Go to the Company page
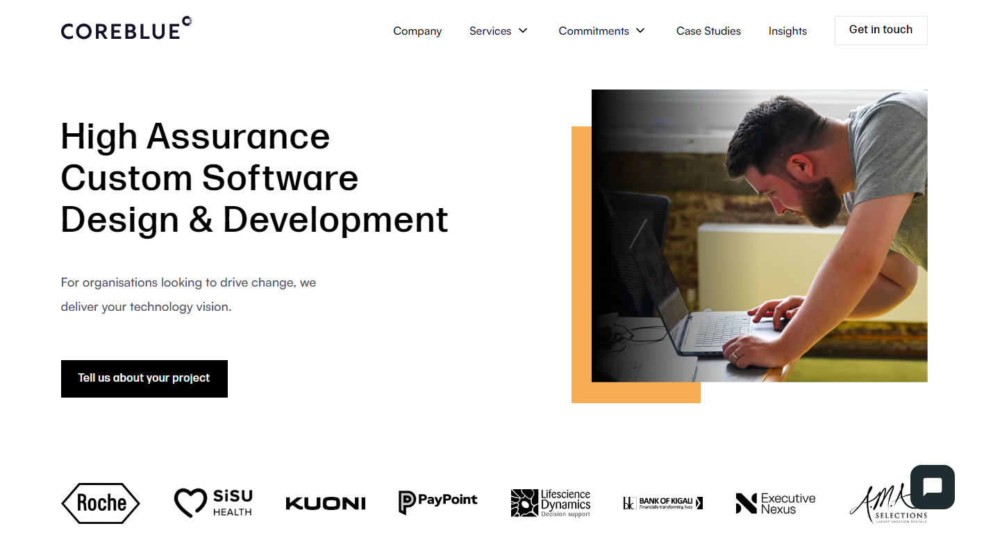 pyautogui.click(x=417, y=31)
